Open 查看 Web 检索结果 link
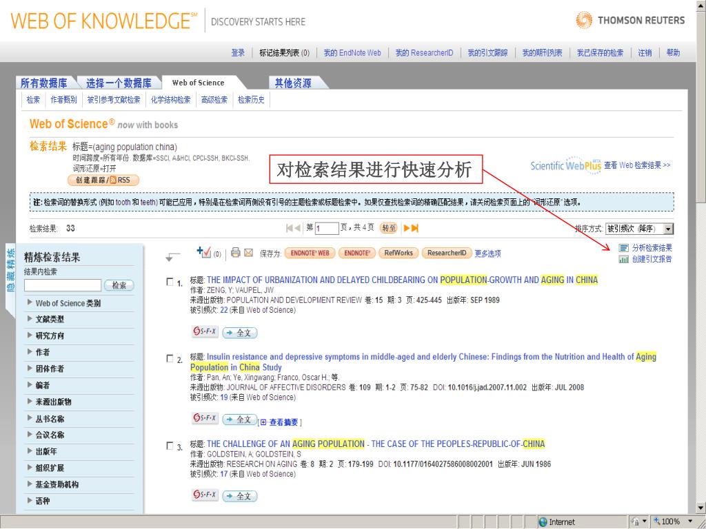706x529 pixels. tap(637, 165)
